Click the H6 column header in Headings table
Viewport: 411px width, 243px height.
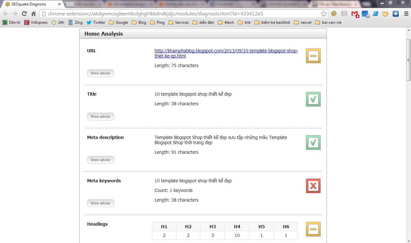(x=286, y=227)
